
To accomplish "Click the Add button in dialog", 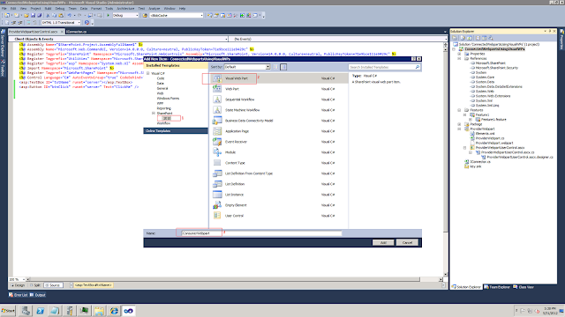I will [x=382, y=243].
